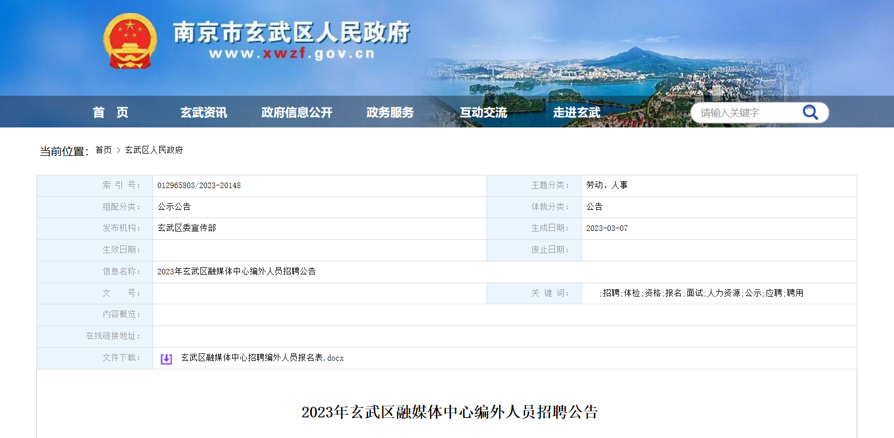The width and height of the screenshot is (894, 438).
Task: Select 政务服务 in the navigation bar
Action: click(x=390, y=112)
